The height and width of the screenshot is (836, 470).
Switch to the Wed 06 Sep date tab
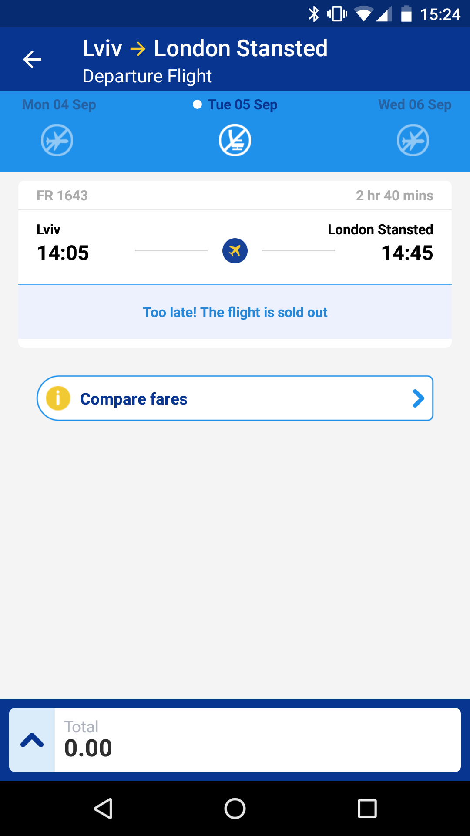(x=414, y=105)
